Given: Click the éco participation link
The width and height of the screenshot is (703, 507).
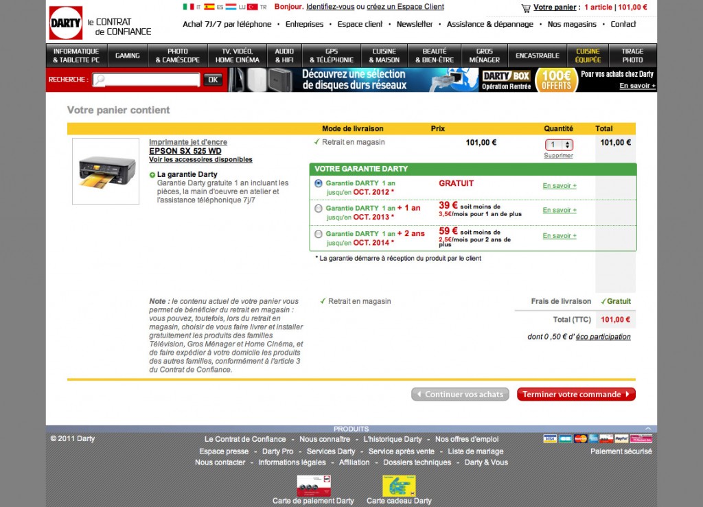Looking at the screenshot, I should point(603,337).
